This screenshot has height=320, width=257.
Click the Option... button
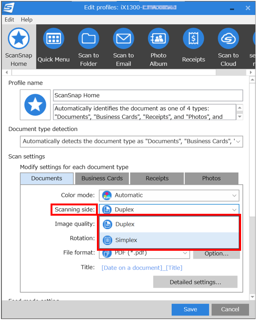tap(216, 254)
